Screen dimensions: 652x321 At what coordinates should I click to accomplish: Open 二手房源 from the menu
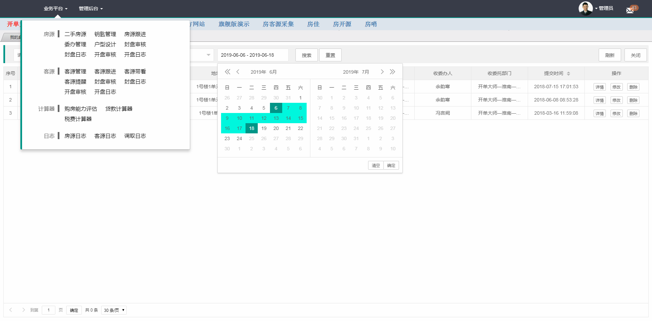click(75, 34)
